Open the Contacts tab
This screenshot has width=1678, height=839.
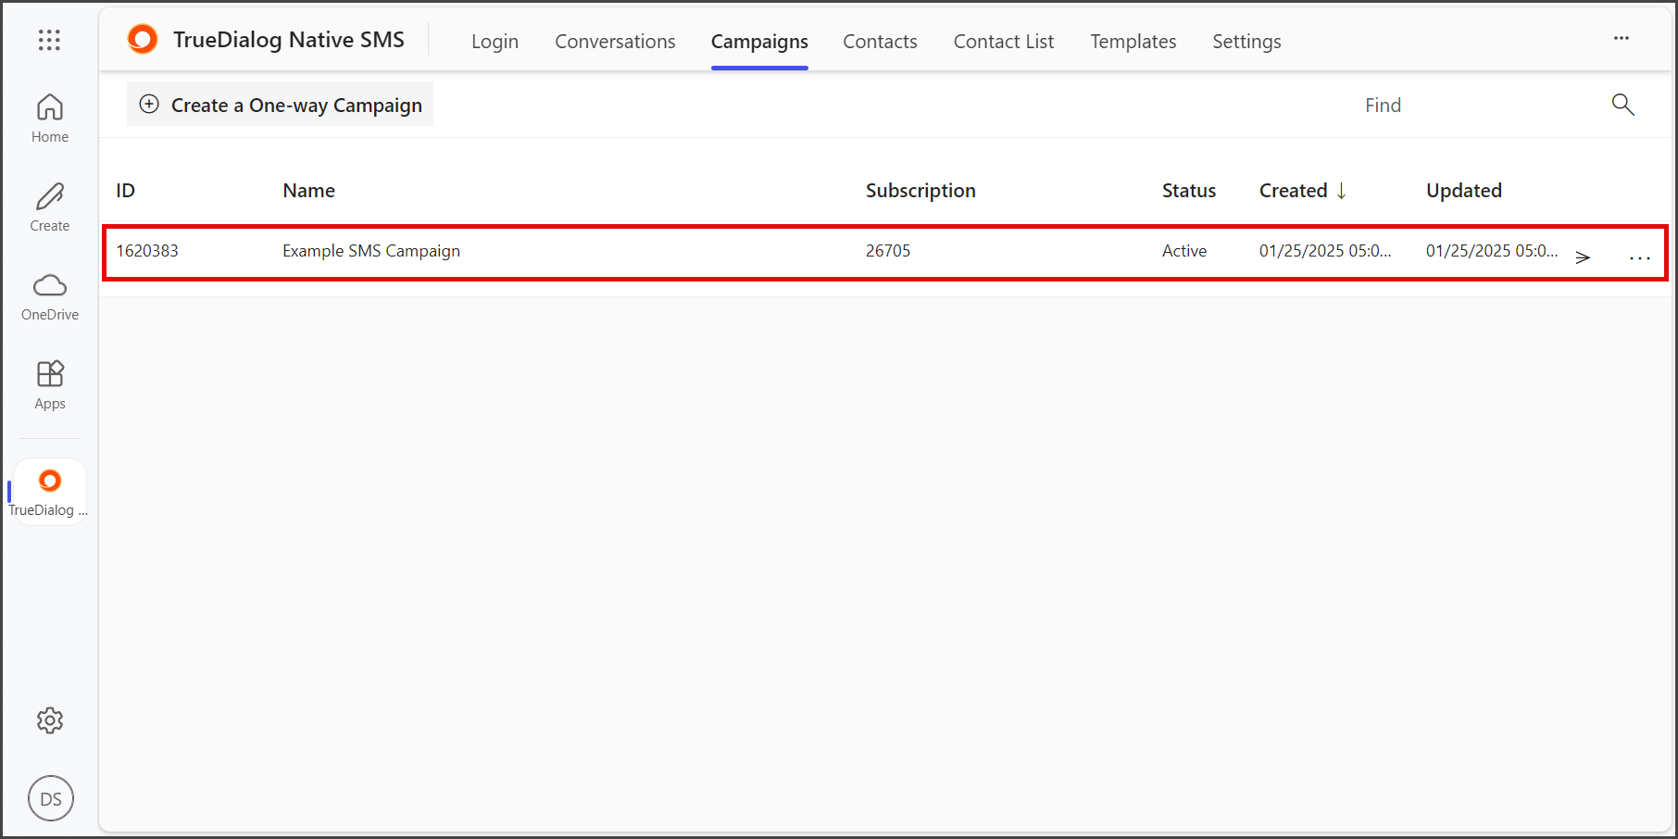point(880,42)
